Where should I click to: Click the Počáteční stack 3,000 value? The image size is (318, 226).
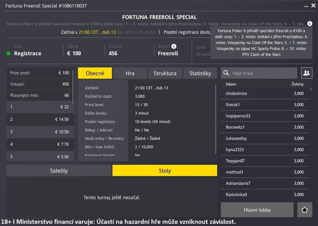[x=140, y=96]
